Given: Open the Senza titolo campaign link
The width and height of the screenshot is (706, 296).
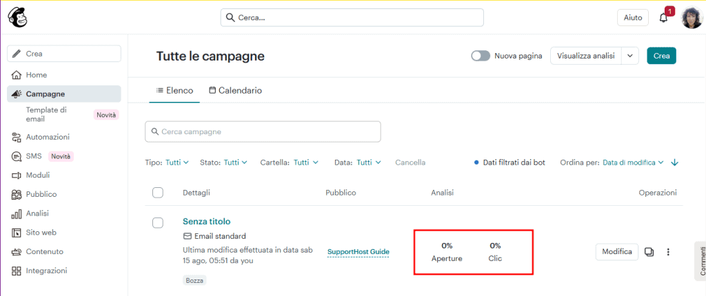Looking at the screenshot, I should [207, 222].
